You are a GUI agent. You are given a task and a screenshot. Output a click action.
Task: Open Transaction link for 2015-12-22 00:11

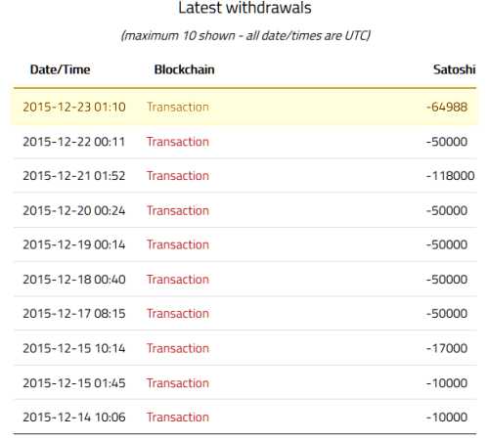coord(178,142)
